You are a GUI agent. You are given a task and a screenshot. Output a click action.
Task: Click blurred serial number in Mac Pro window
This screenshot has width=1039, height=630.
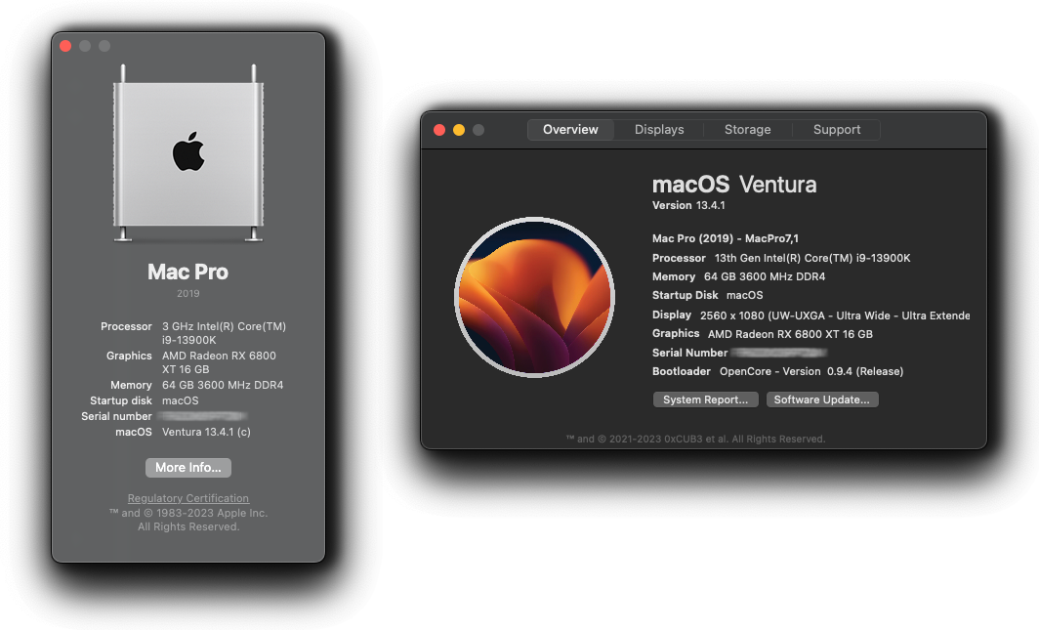coord(203,416)
